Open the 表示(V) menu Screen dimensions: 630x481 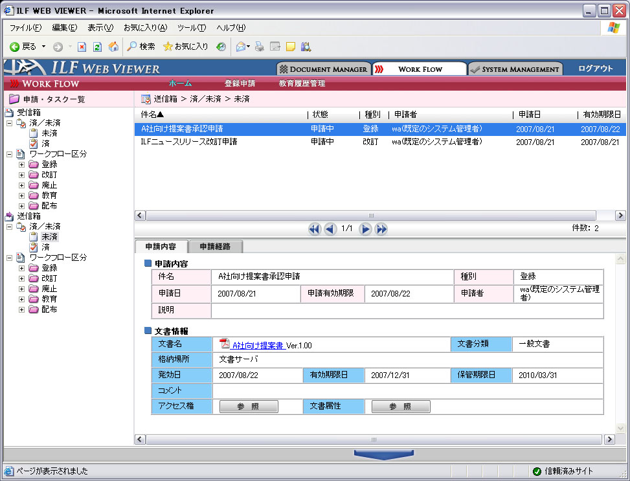point(100,28)
